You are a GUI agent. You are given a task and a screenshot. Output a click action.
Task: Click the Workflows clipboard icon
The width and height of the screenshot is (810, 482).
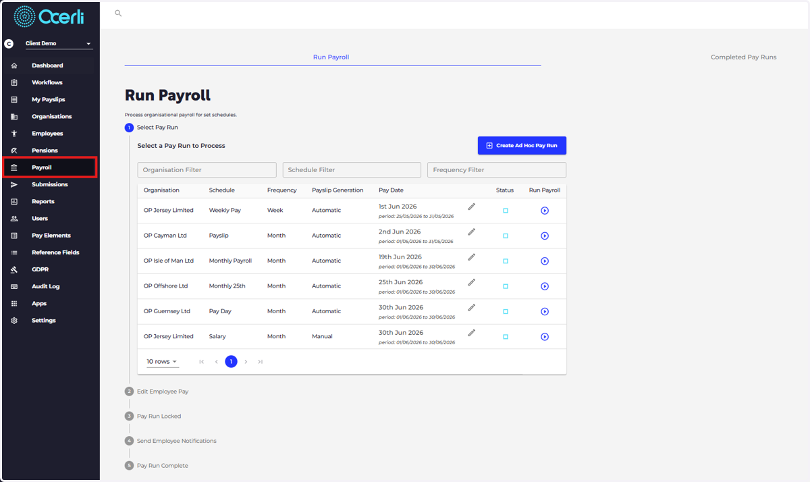pyautogui.click(x=14, y=82)
